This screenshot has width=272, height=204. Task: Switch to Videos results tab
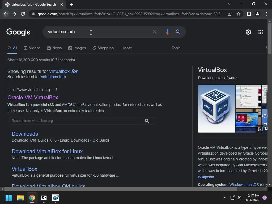click(x=32, y=48)
